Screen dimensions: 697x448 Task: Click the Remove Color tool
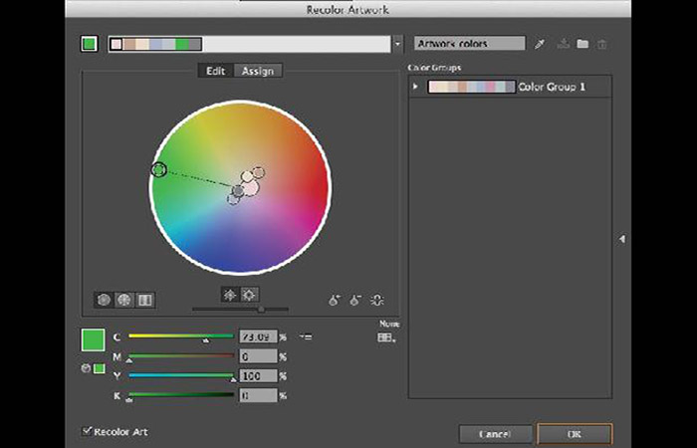click(x=355, y=300)
